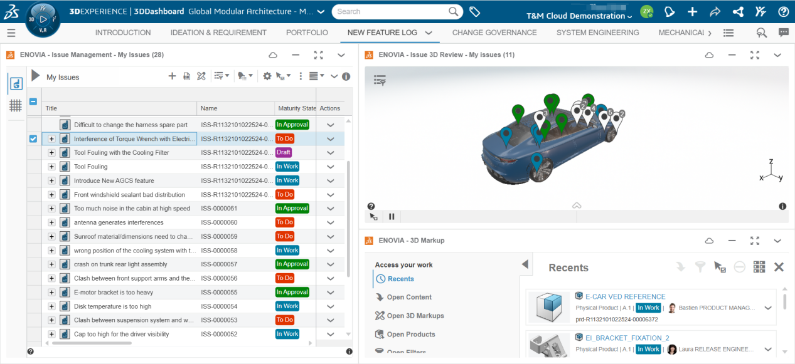Click the export document icon in My Issues toolbar

[x=186, y=76]
